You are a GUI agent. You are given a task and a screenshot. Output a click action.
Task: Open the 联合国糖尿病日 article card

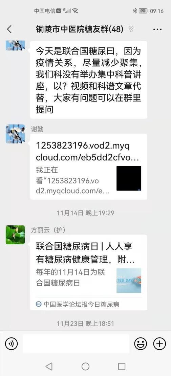(x=88, y=272)
